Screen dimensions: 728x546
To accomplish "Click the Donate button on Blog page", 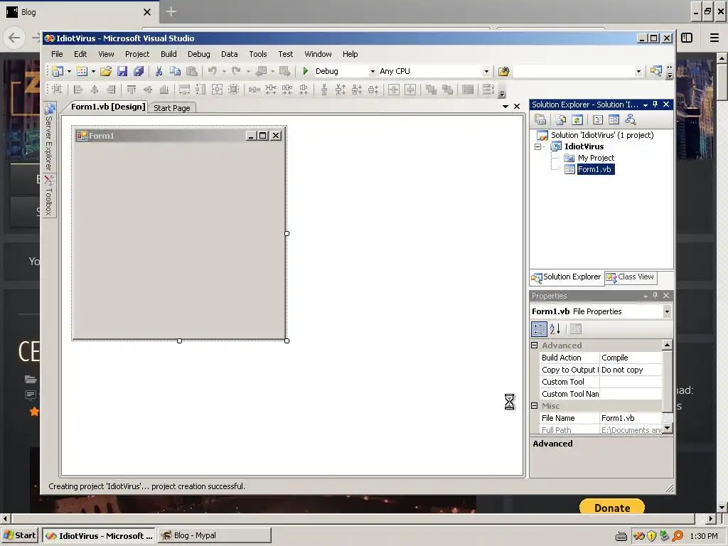I will tap(612, 507).
